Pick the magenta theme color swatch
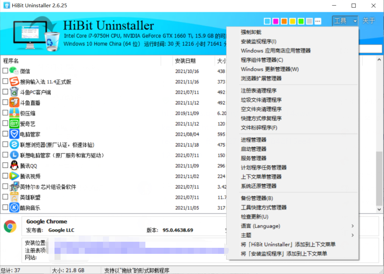The width and height of the screenshot is (384, 274). pyautogui.click(x=275, y=21)
